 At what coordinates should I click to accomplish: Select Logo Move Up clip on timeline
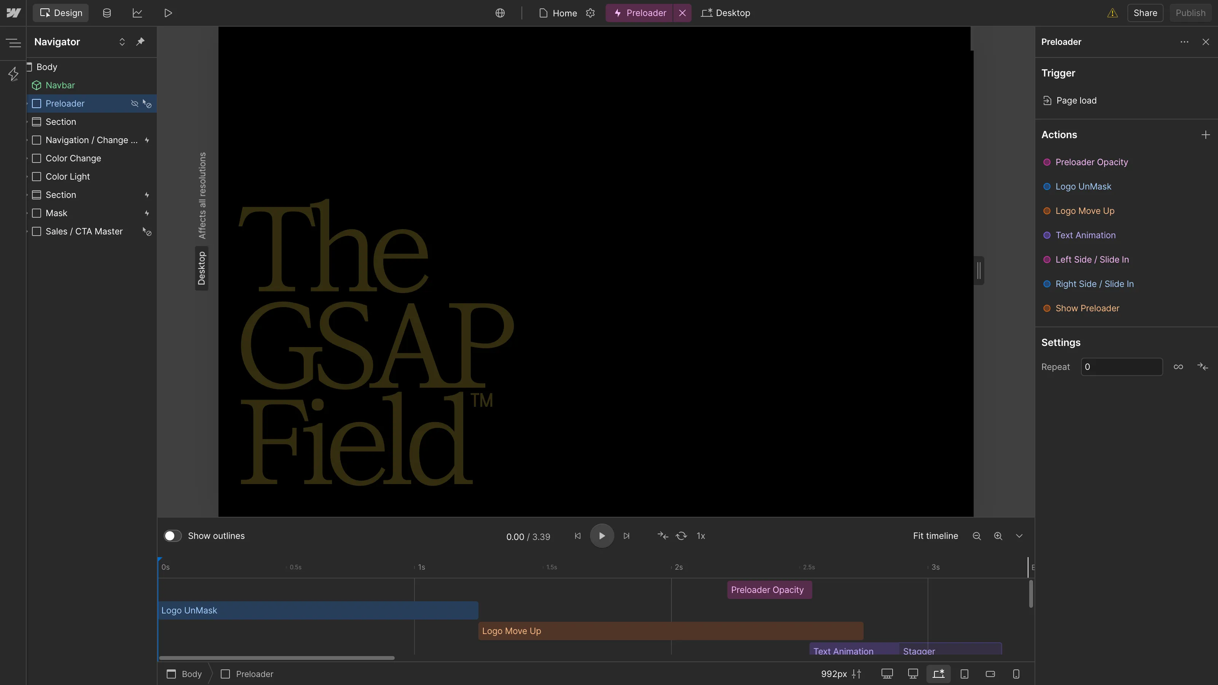coord(671,631)
